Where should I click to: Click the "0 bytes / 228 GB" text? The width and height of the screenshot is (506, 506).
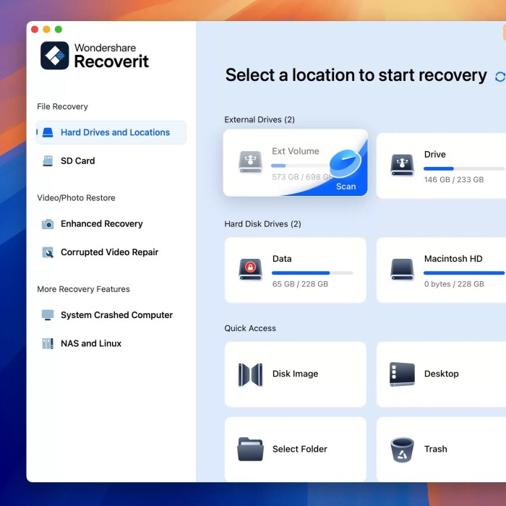454,284
